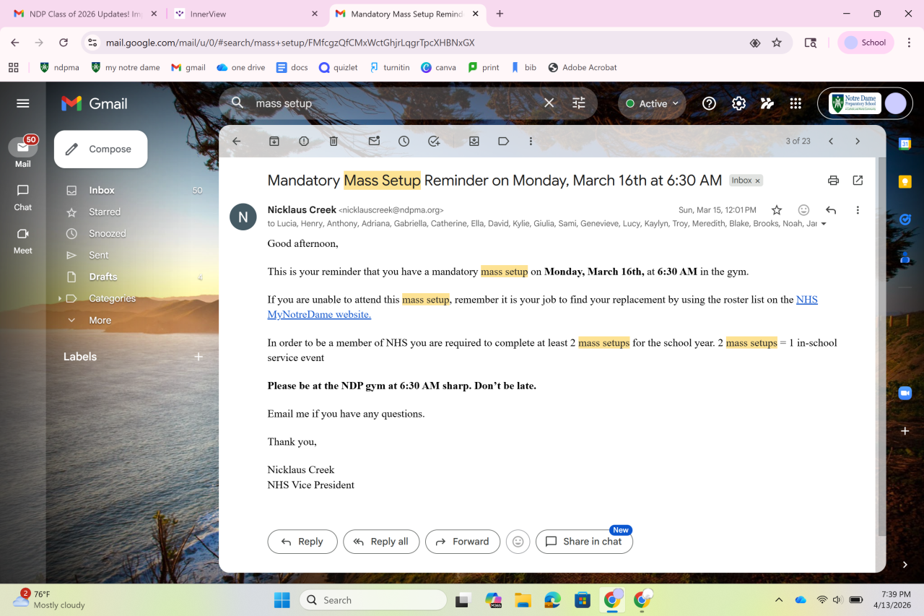Open the Move to icon in email toolbar
The image size is (924, 616).
474,142
